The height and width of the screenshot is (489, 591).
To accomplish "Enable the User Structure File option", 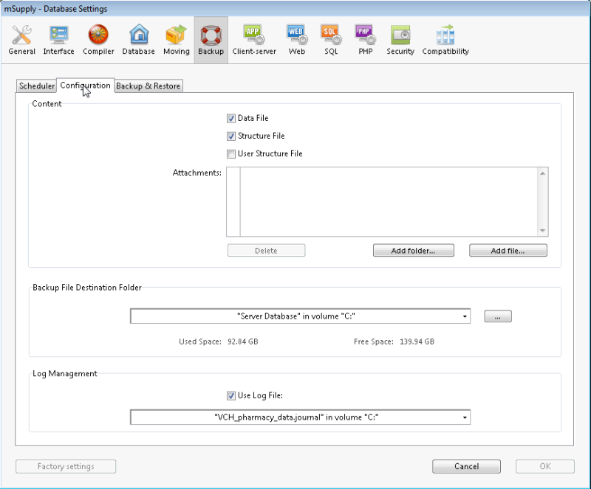I will pos(231,153).
